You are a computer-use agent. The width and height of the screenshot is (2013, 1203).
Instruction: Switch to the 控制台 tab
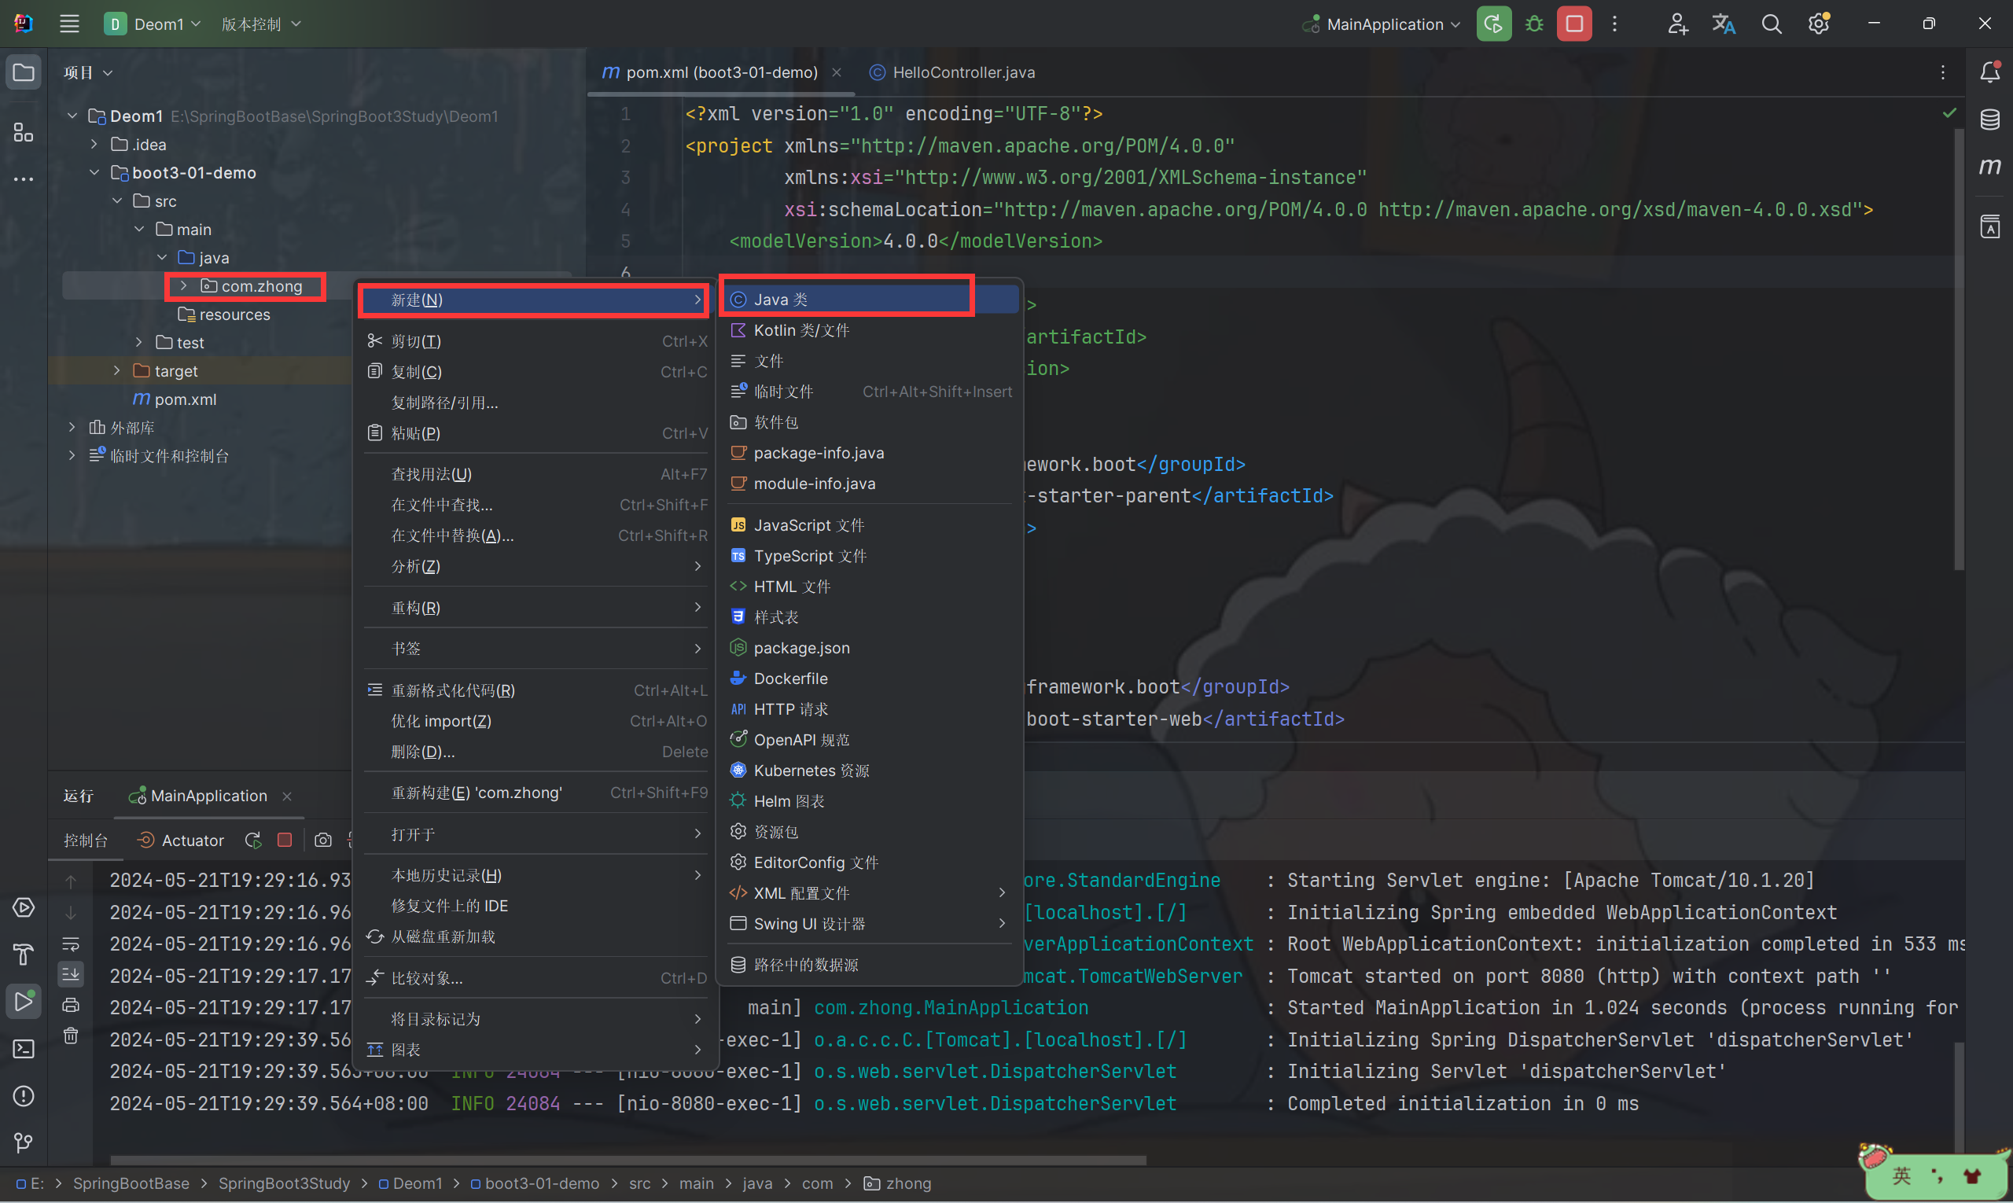coord(85,841)
